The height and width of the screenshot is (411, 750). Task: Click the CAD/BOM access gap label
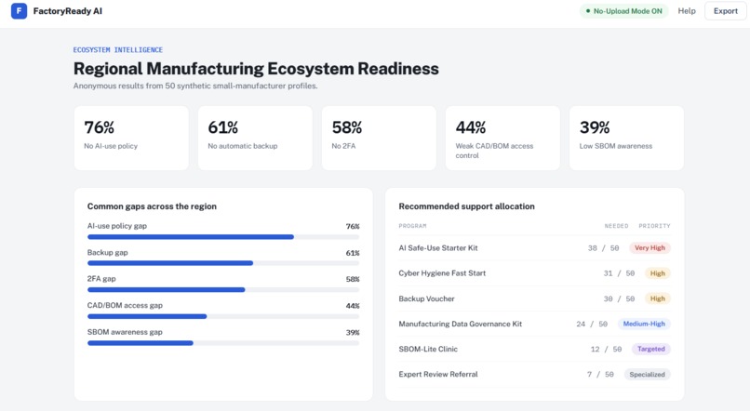point(125,305)
